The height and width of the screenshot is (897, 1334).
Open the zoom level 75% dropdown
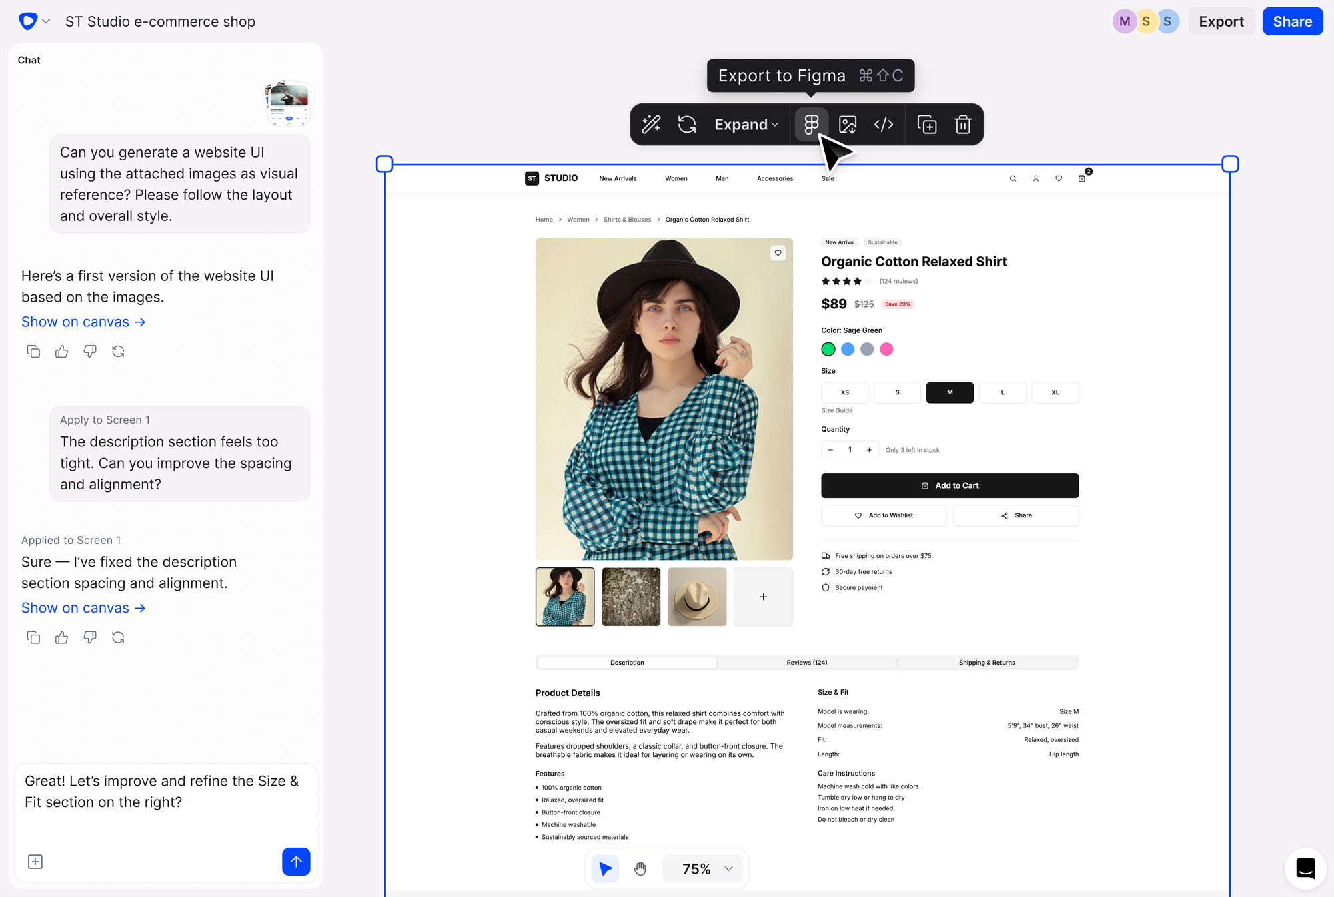click(702, 868)
